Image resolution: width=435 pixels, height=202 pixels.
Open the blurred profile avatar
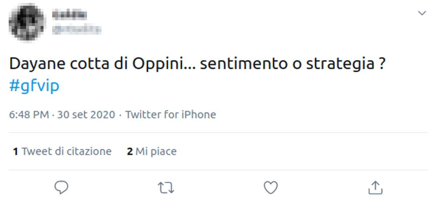[27, 22]
